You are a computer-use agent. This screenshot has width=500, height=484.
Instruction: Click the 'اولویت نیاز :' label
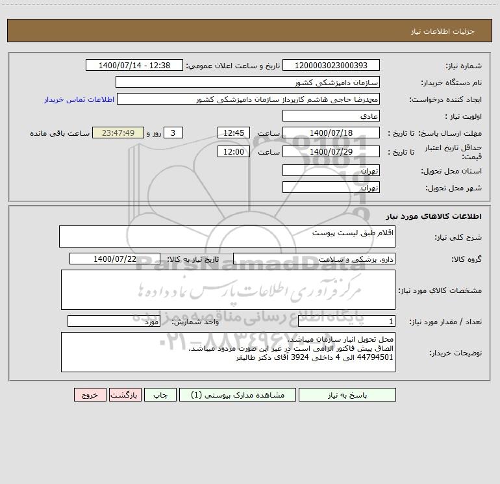[464, 116]
